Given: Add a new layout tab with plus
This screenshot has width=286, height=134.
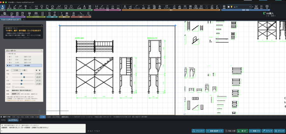Looking at the screenshot, I should coord(21,120).
